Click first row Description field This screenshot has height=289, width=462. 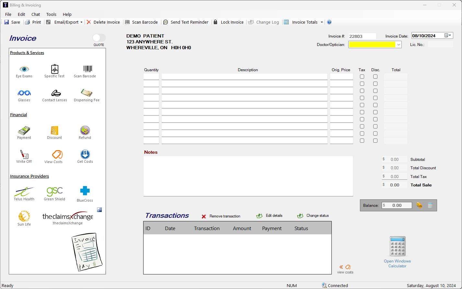pyautogui.click(x=245, y=77)
